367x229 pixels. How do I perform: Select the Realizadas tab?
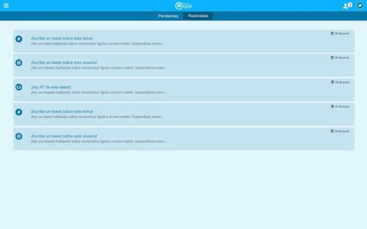coord(198,16)
